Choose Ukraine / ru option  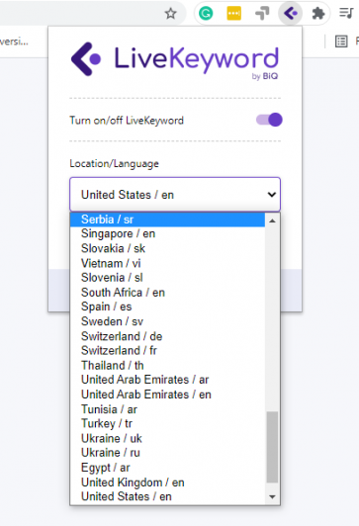[167, 453]
